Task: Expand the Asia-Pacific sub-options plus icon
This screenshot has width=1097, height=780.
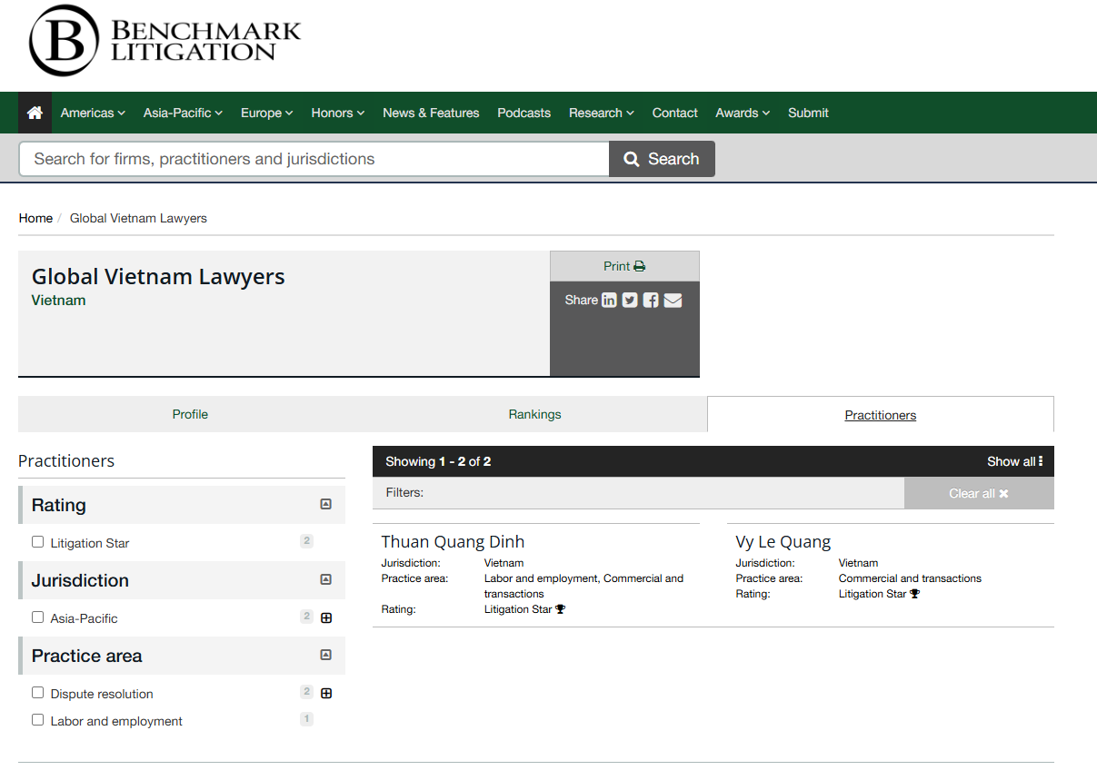Action: point(326,617)
